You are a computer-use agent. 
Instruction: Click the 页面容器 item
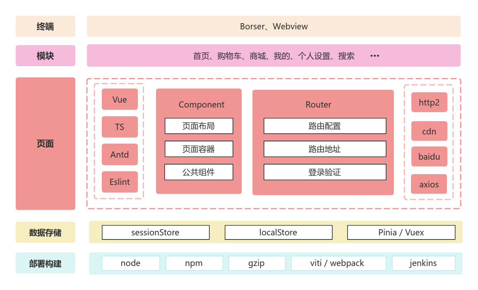pyautogui.click(x=199, y=149)
